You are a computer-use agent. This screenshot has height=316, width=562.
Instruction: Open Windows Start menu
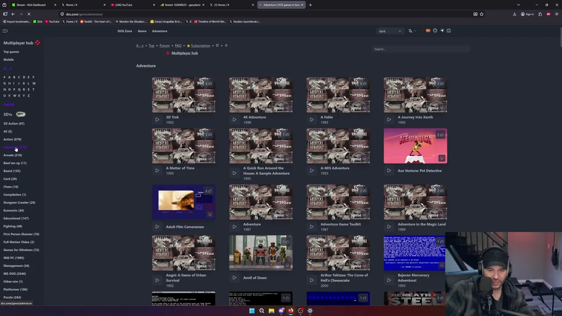click(252, 311)
